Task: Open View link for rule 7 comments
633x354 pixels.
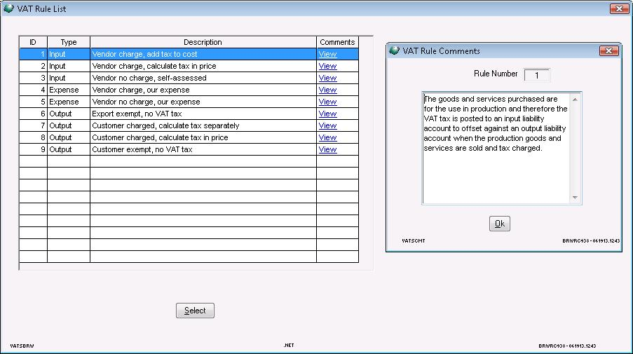Action: pos(327,125)
